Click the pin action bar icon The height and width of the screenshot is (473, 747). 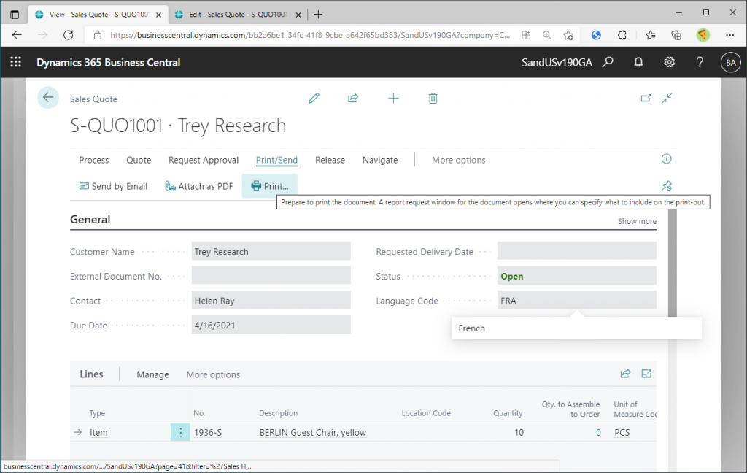coord(667,186)
